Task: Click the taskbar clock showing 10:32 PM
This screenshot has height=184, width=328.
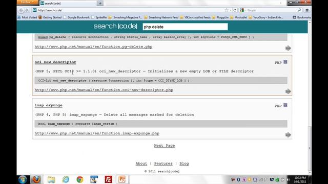Action: (x=300, y=179)
